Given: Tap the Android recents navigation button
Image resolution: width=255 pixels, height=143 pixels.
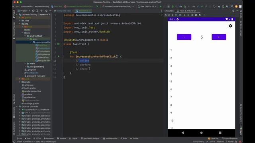Looking at the screenshot, I should click(x=220, y=133).
